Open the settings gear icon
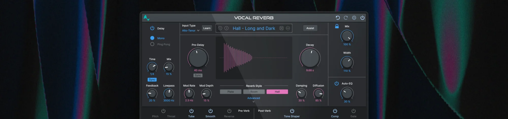Screen dimensions: 508x119 click(x=354, y=18)
